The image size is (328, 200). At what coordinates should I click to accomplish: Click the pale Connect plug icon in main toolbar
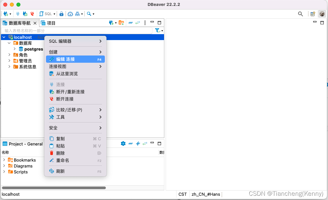tap(18, 14)
